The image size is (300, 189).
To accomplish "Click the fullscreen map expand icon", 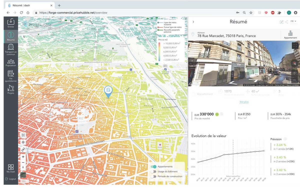I will point(23,135).
